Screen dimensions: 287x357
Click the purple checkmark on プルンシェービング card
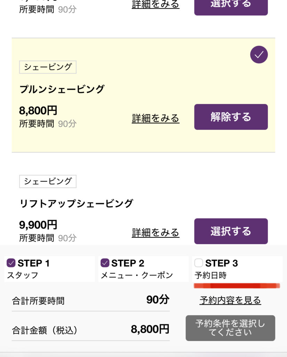click(259, 55)
